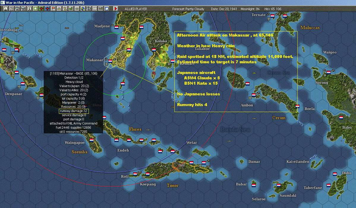Click the floppy disk save game icon
This screenshot has width=356, height=208.
[x=6, y=9]
